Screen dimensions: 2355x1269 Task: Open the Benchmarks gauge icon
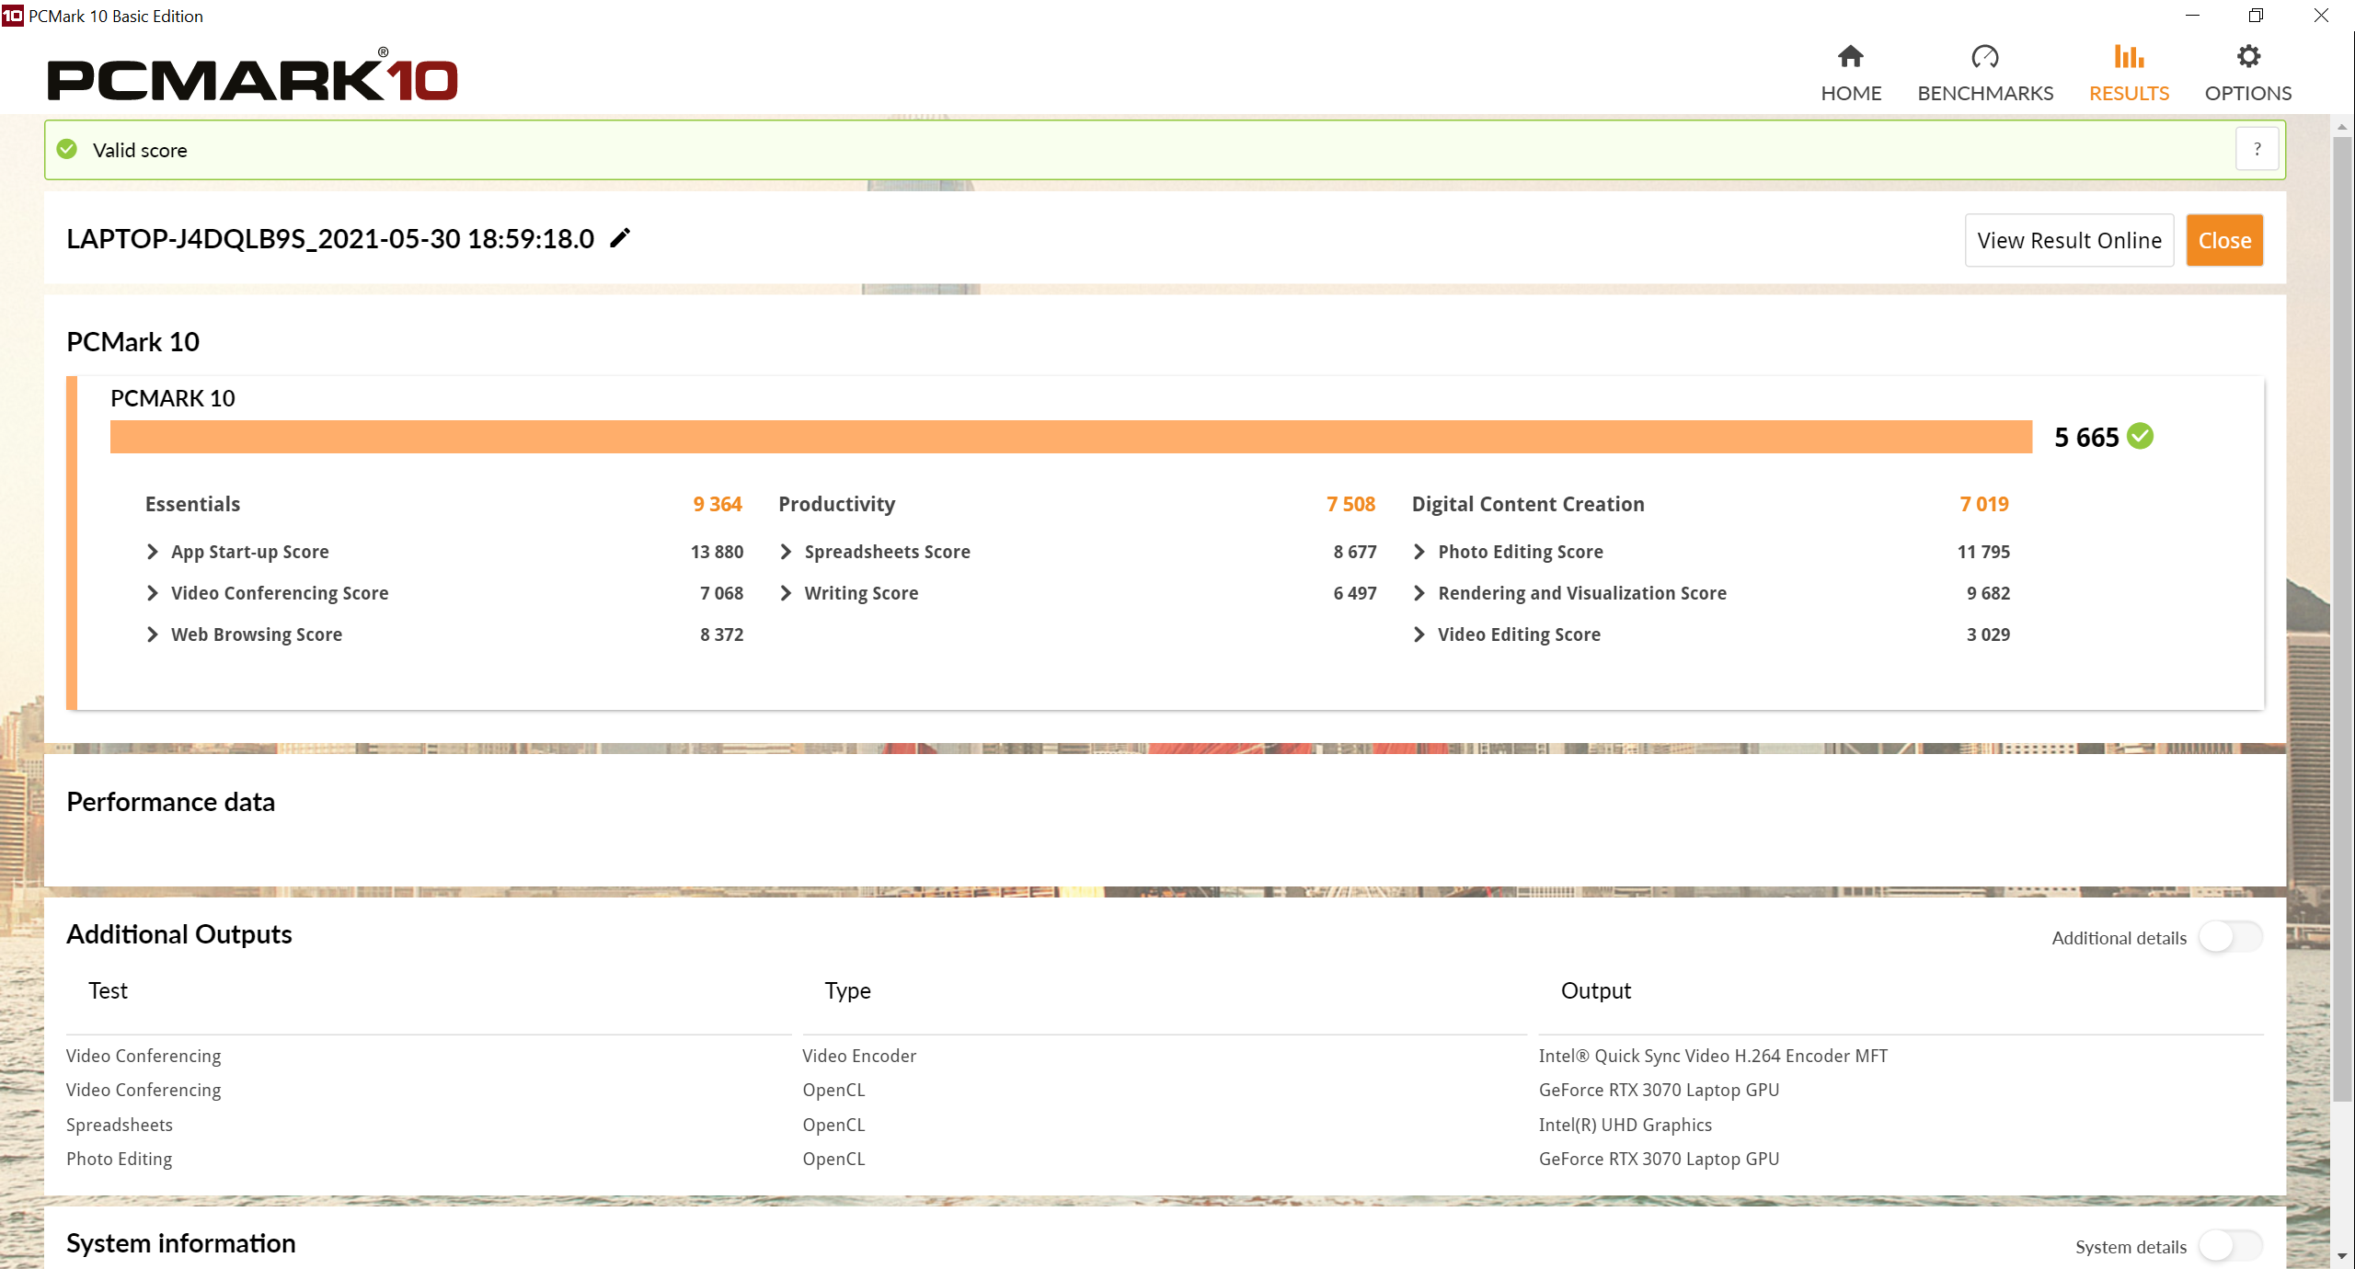click(1984, 57)
